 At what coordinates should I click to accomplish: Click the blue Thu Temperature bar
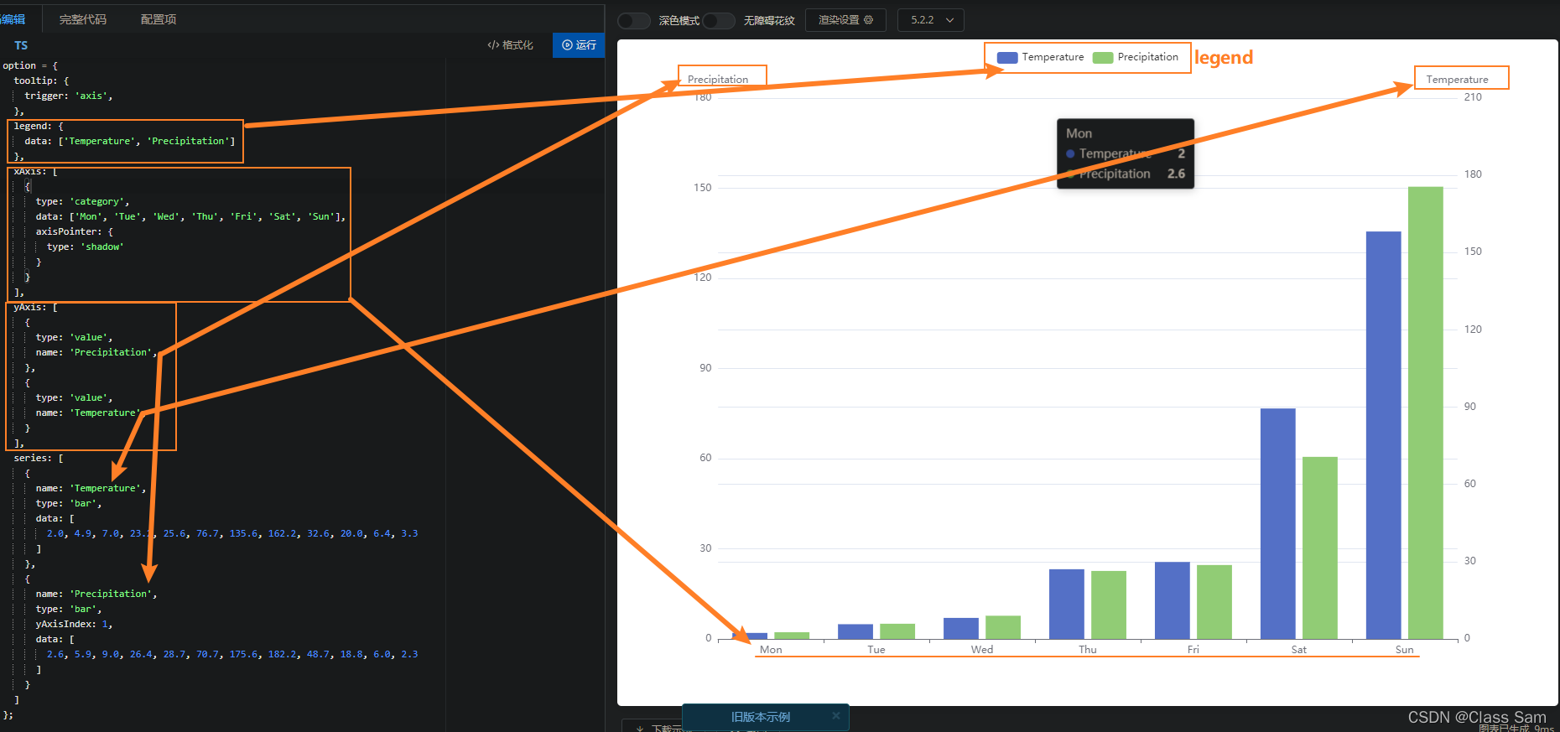pyautogui.click(x=1066, y=604)
